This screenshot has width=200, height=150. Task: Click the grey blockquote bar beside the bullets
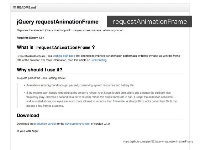coord(17,96)
